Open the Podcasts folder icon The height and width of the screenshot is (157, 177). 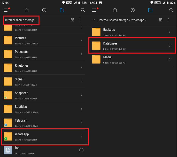(x=8, y=54)
